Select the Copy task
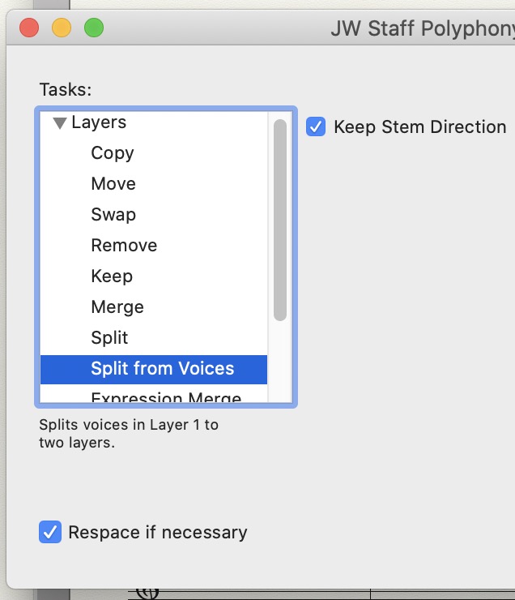Viewport: 515px width, 600px height. click(112, 153)
